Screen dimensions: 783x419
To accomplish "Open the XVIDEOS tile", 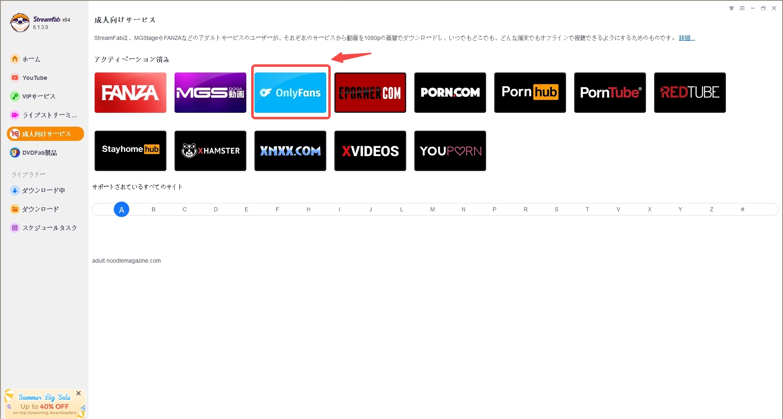I will (x=370, y=151).
